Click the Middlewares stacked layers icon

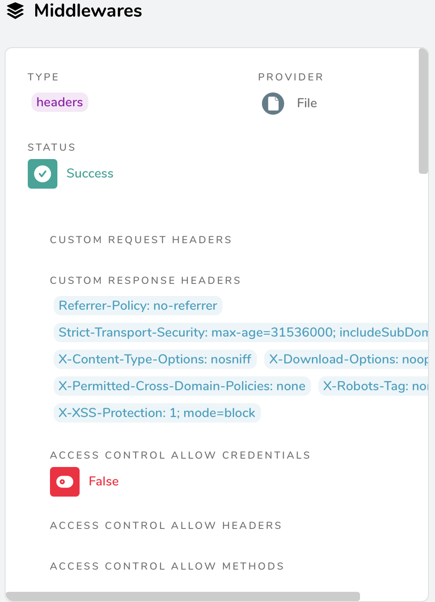tap(16, 11)
